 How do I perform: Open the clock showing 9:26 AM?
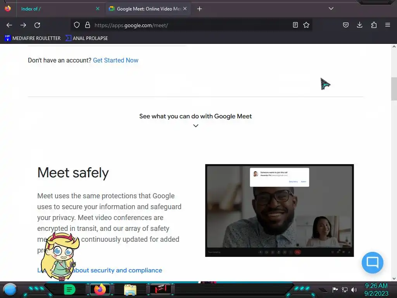[x=376, y=289]
